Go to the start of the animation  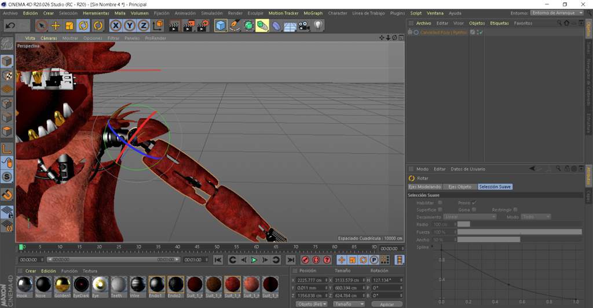click(218, 259)
